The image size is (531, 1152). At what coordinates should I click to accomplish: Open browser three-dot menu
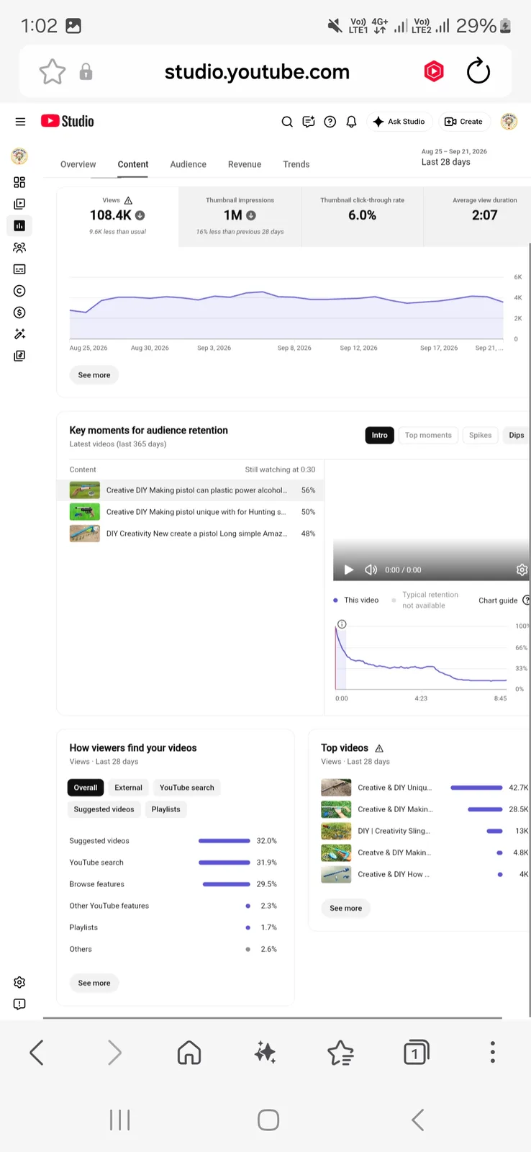[x=493, y=1052]
